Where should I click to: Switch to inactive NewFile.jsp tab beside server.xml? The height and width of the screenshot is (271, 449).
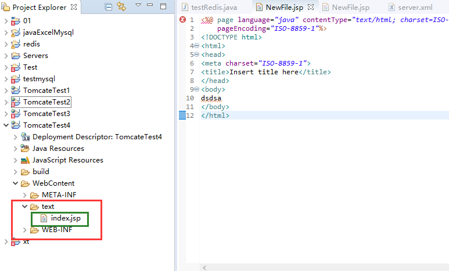point(346,7)
